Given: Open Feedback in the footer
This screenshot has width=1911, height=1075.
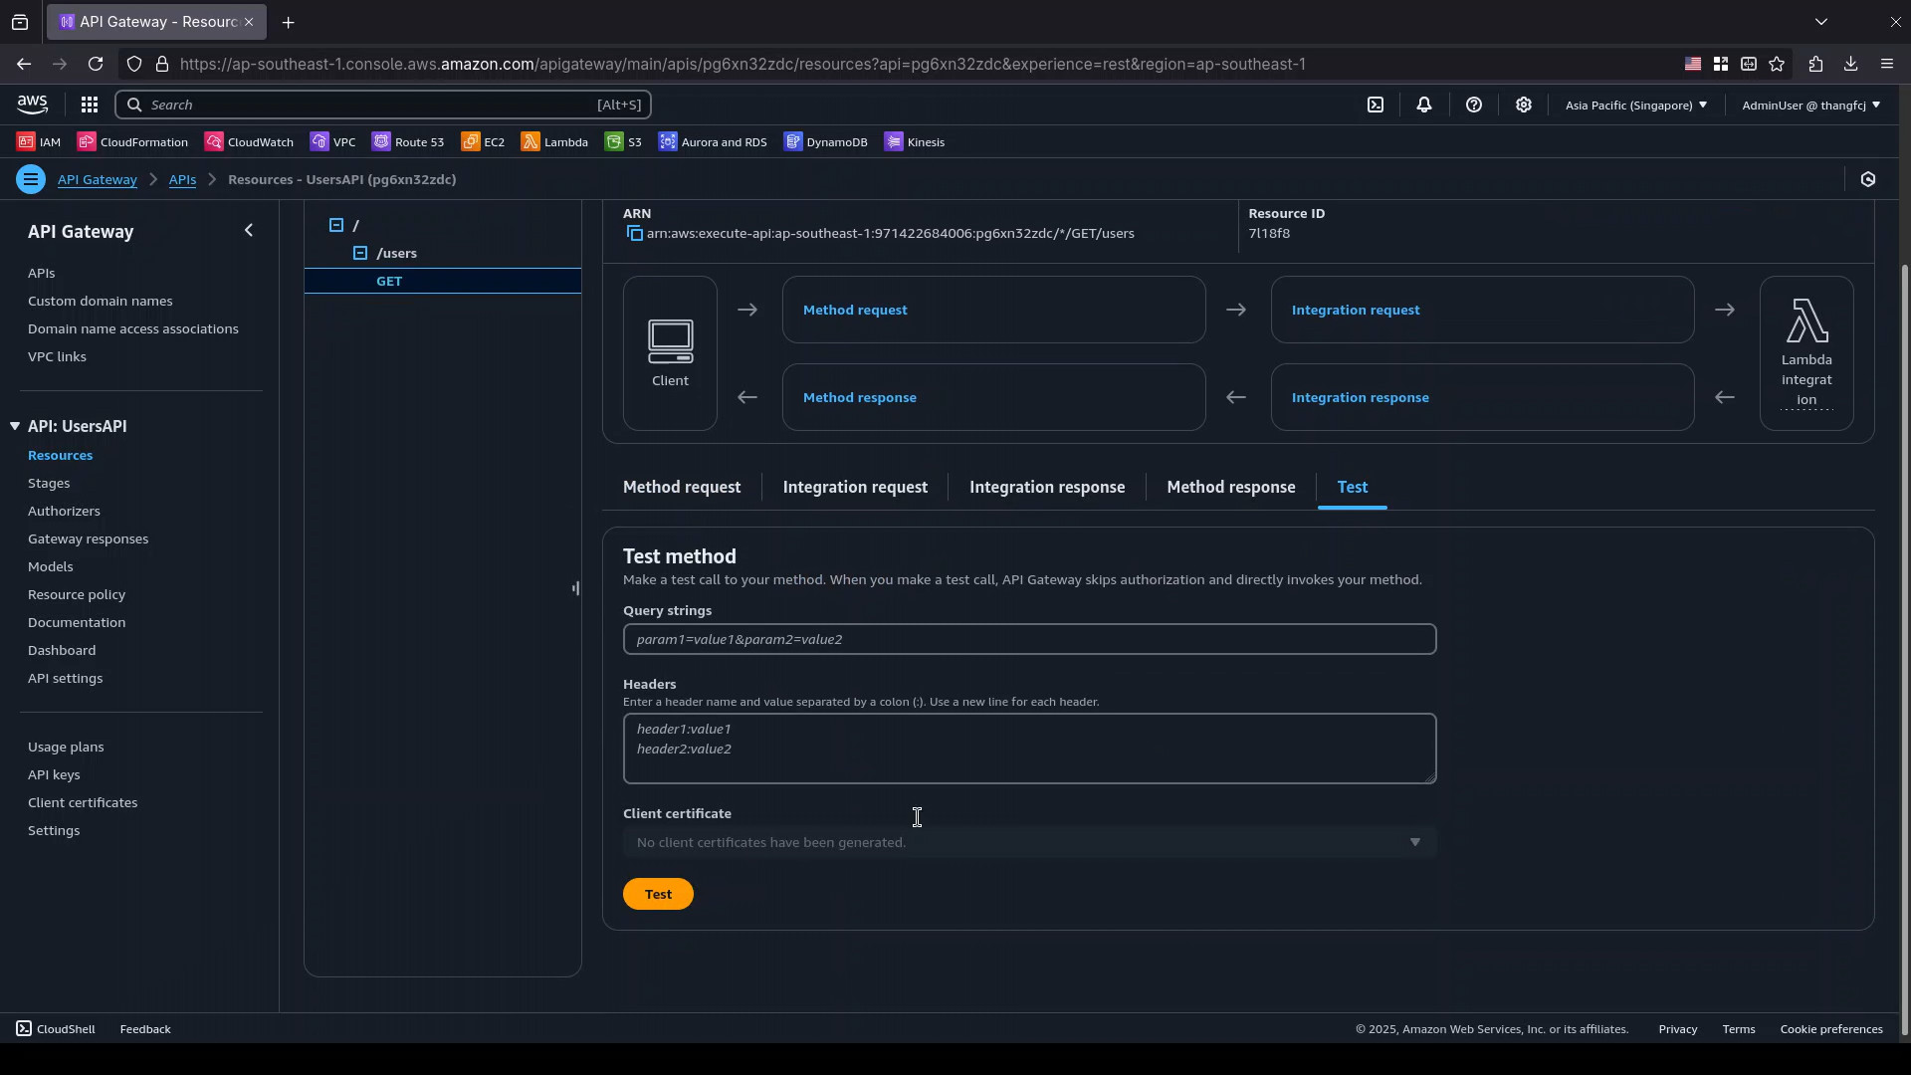Looking at the screenshot, I should [x=145, y=1029].
